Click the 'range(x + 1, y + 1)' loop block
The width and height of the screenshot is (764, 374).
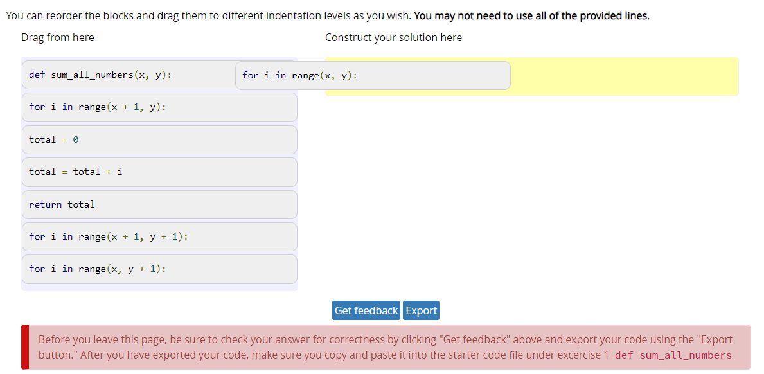tap(159, 236)
